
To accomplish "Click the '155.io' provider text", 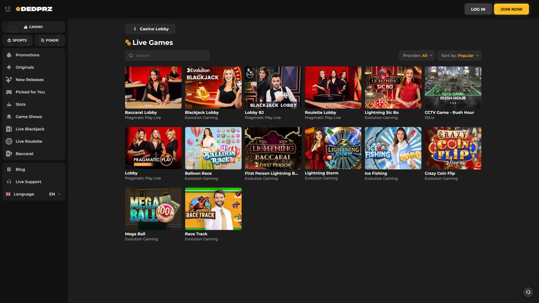I will pos(430,118).
